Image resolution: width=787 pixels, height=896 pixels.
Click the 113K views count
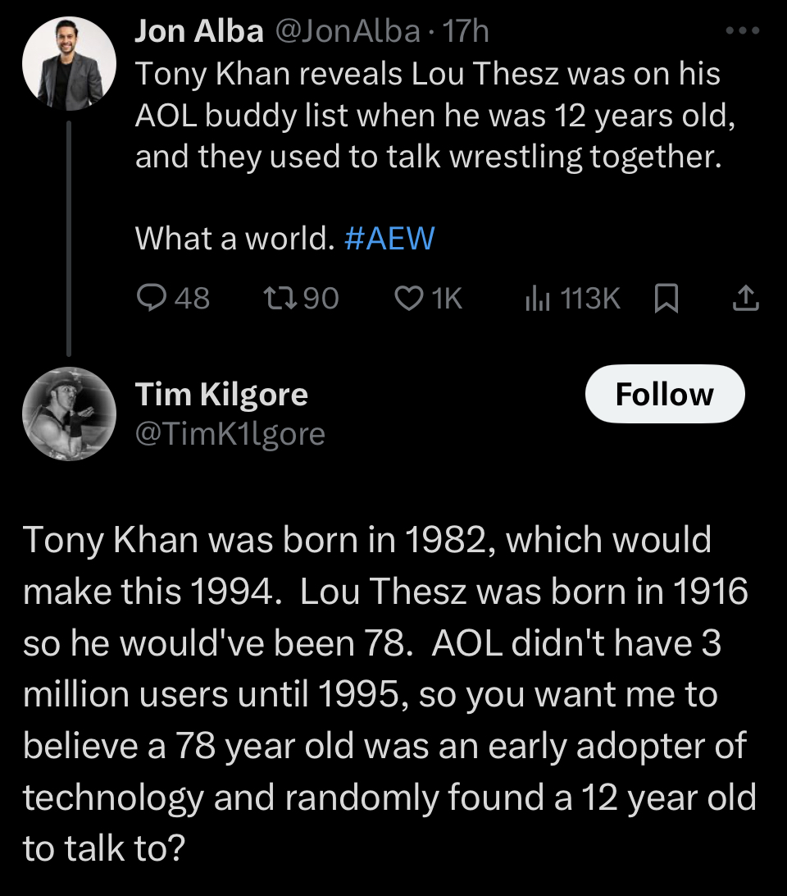[x=590, y=299]
